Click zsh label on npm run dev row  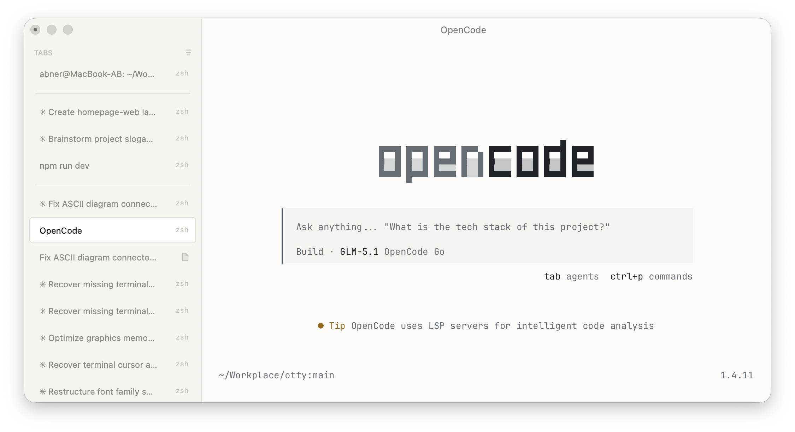(182, 165)
